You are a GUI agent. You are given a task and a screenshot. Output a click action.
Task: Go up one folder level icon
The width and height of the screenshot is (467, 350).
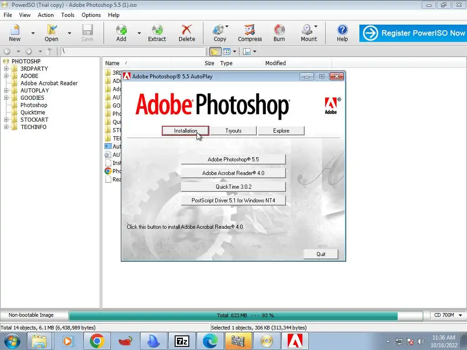(x=50, y=51)
